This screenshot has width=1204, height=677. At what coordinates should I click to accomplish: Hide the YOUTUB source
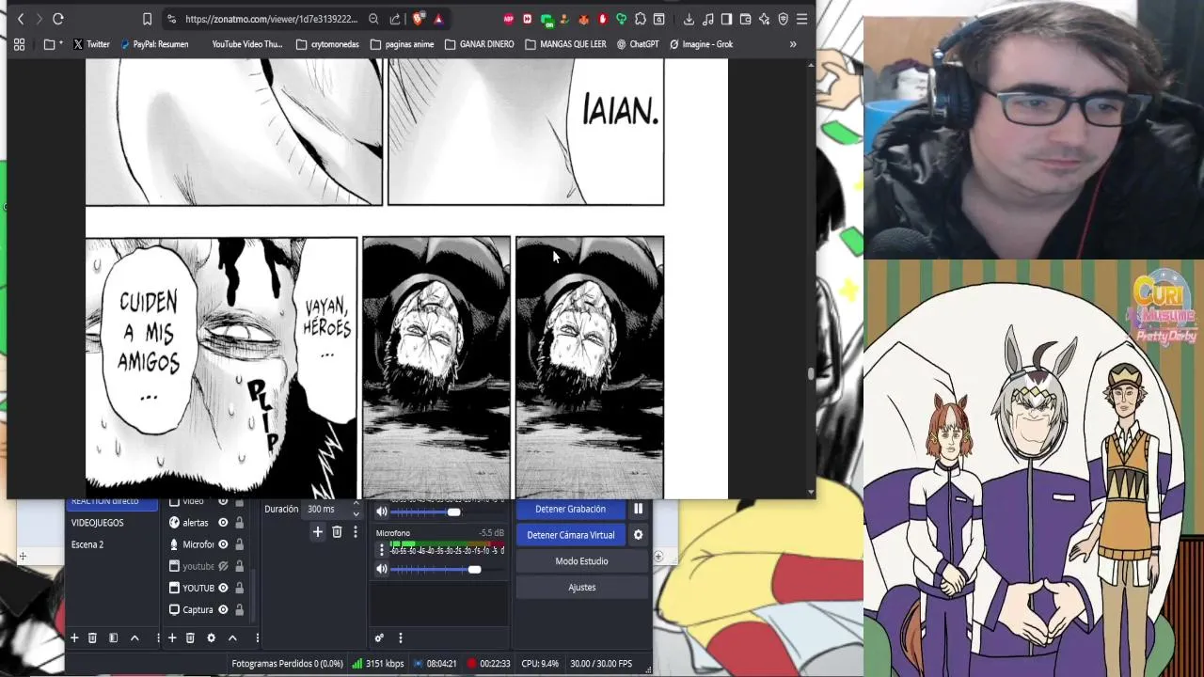[223, 588]
